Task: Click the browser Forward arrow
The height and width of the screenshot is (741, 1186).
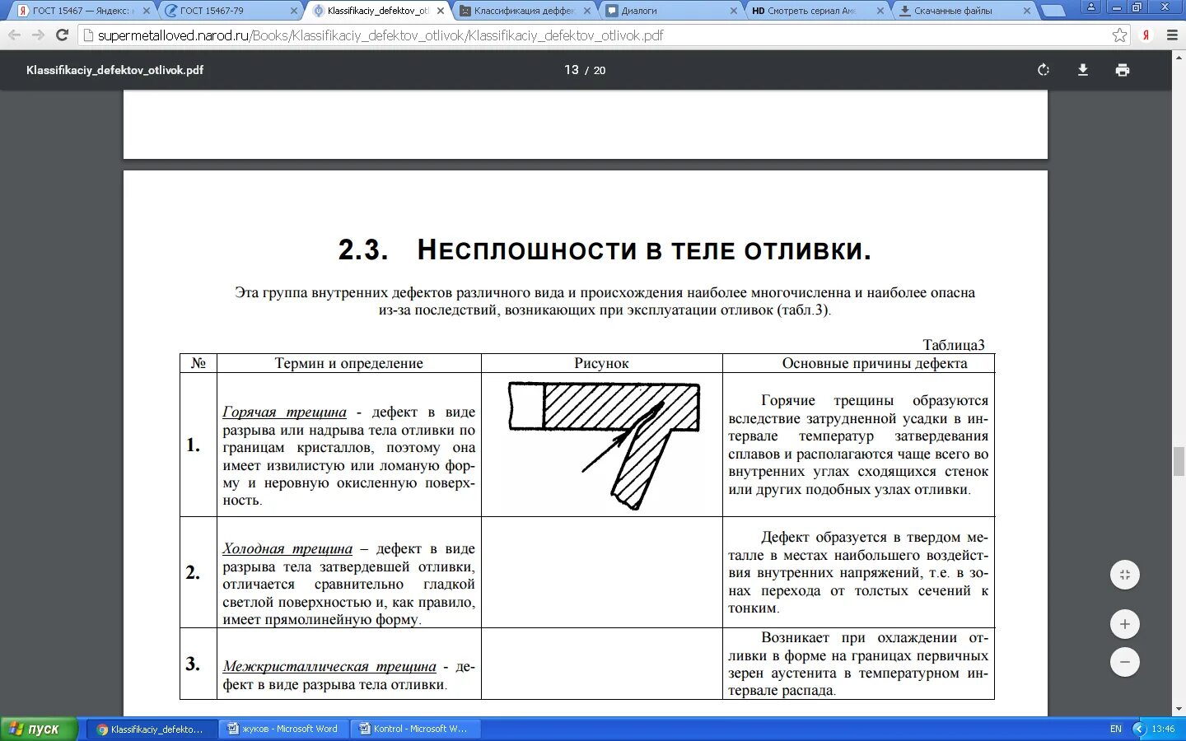Action: (x=38, y=35)
